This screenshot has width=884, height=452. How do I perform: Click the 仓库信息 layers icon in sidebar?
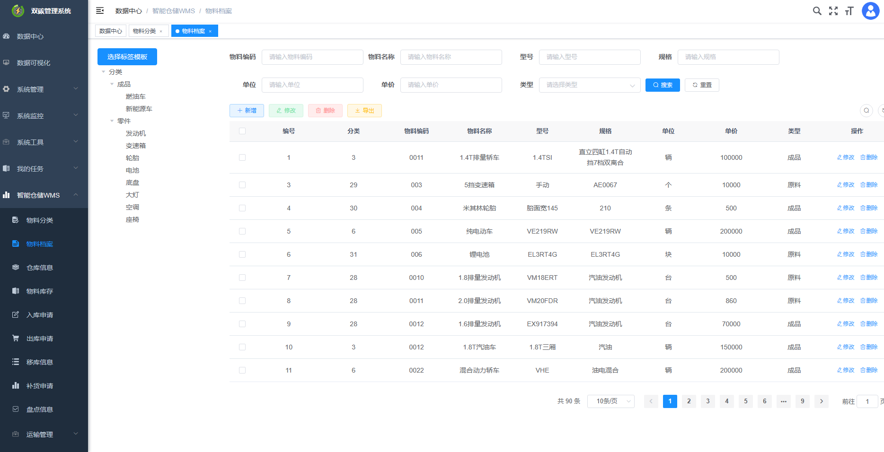pos(16,267)
